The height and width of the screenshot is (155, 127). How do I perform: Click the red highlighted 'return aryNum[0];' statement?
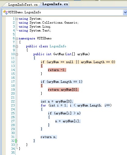point(63,89)
